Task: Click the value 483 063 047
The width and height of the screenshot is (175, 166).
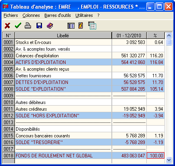Action: [x=133, y=156]
